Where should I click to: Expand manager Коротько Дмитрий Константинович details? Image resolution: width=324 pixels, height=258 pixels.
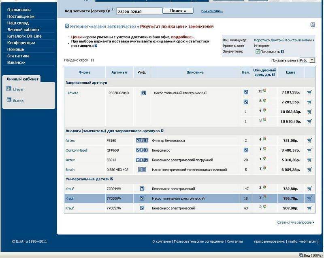click(x=313, y=40)
